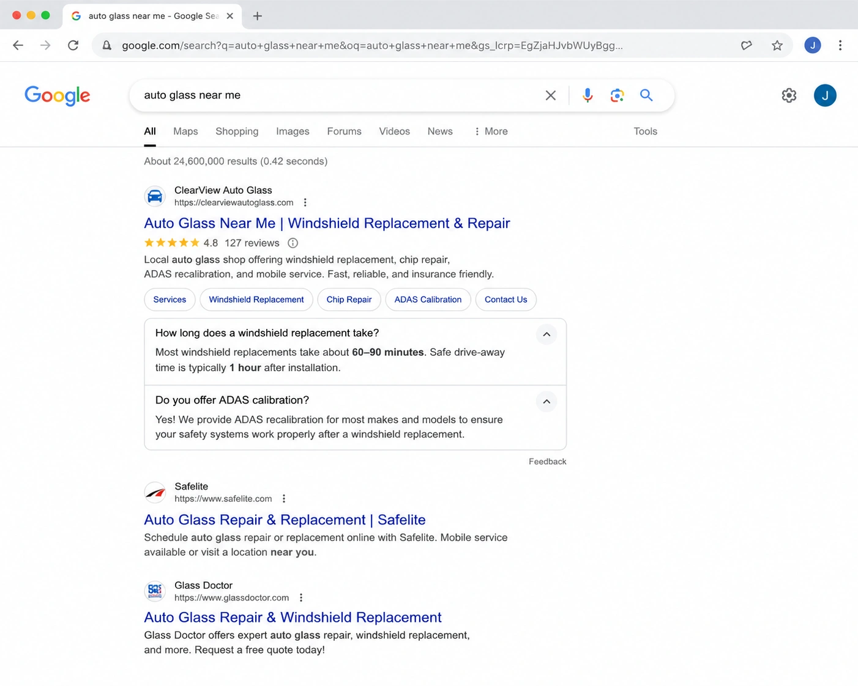The height and width of the screenshot is (686, 858).
Task: Open Google quick settings gear
Action: coord(789,95)
